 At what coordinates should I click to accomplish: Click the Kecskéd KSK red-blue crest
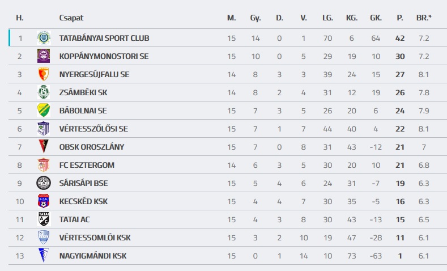coord(44,201)
